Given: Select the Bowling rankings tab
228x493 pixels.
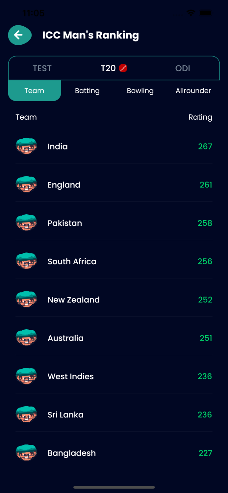Looking at the screenshot, I should coord(140,91).
